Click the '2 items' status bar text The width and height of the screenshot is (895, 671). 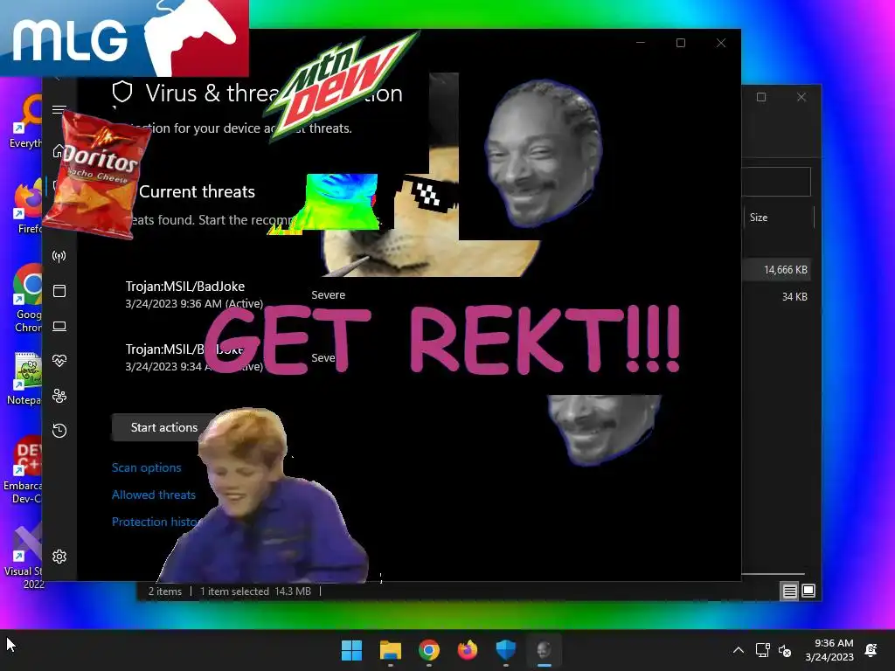click(x=165, y=591)
